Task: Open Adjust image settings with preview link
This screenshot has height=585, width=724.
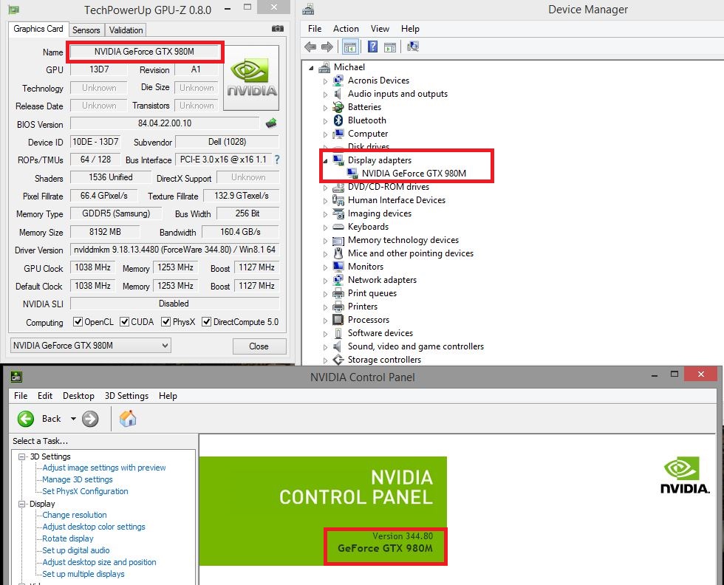Action: pyautogui.click(x=104, y=468)
